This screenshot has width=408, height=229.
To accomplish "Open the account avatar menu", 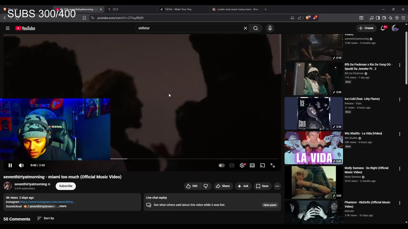I will pos(395,28).
